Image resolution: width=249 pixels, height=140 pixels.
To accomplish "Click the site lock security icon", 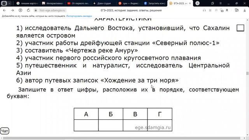I will [36, 10].
